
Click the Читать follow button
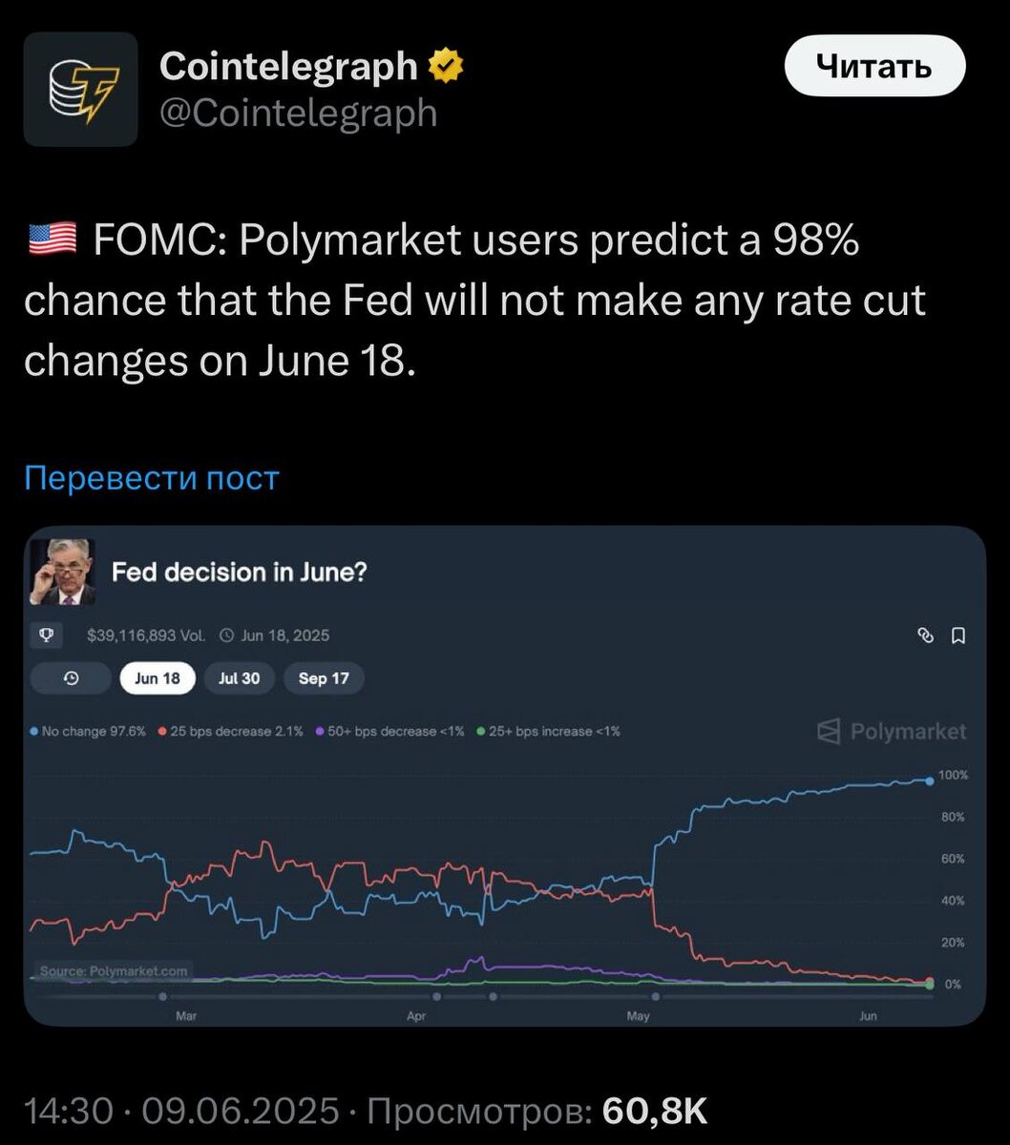[x=874, y=66]
